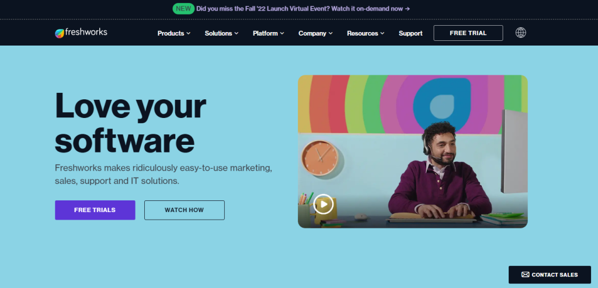Click the freshworks wordmark text

click(x=86, y=32)
